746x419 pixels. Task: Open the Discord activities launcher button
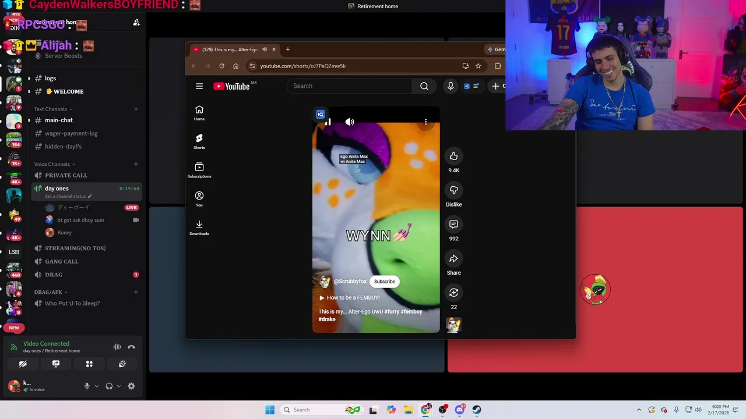[89, 364]
